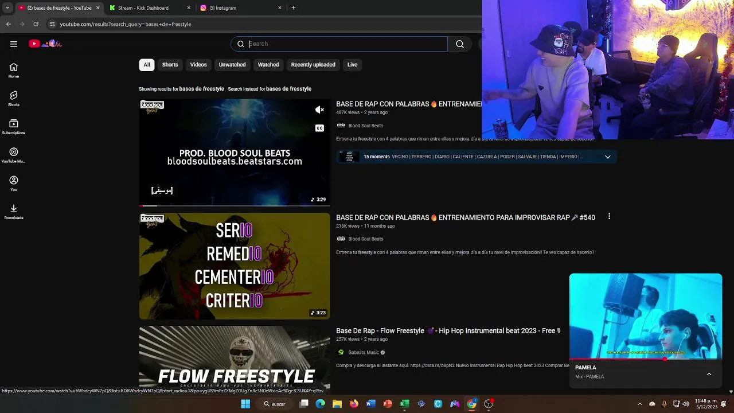The height and width of the screenshot is (413, 734).
Task: Open OBS Studio from the taskbar
Action: click(x=489, y=404)
